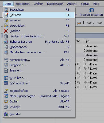Click the Programm starten toolbar icon
This screenshot has height=123, width=104.
point(91,10)
